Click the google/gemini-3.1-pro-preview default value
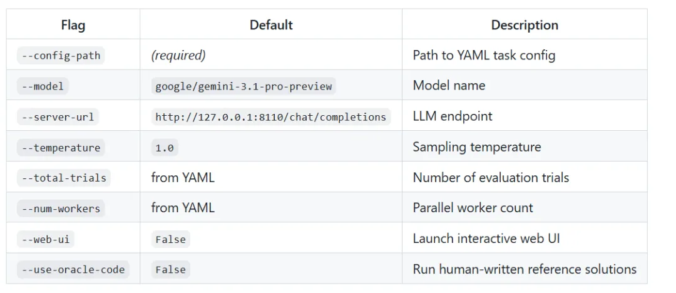676x293 pixels. pos(243,86)
